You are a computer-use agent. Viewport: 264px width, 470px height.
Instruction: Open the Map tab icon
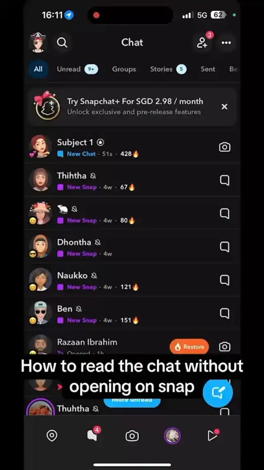52,436
